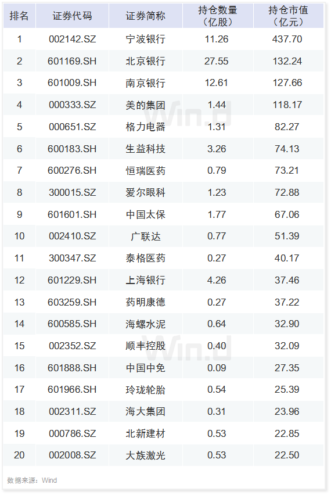Click the 中国中免 cell

coord(145,368)
